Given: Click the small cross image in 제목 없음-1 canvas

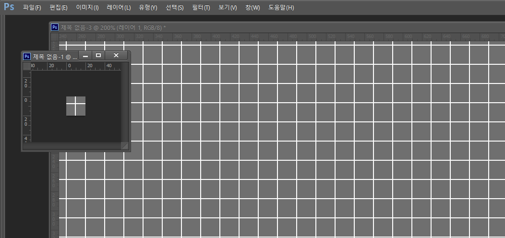Looking at the screenshot, I should click(x=76, y=106).
